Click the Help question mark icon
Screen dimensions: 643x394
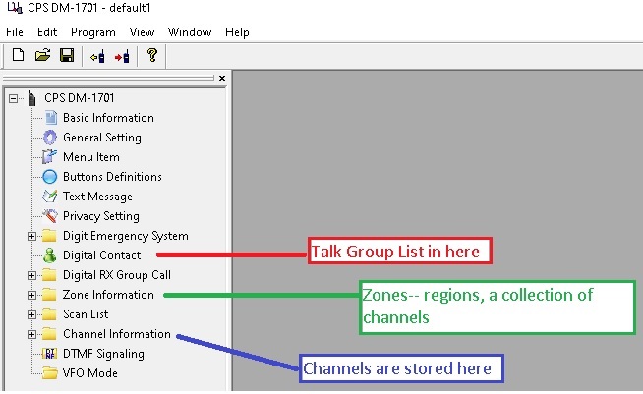click(x=152, y=55)
